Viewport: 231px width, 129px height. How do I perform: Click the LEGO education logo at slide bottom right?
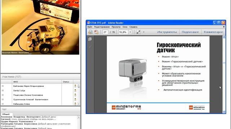(197, 107)
